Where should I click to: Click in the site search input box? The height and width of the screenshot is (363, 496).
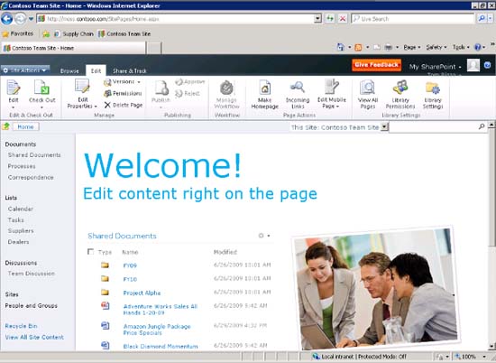point(433,126)
